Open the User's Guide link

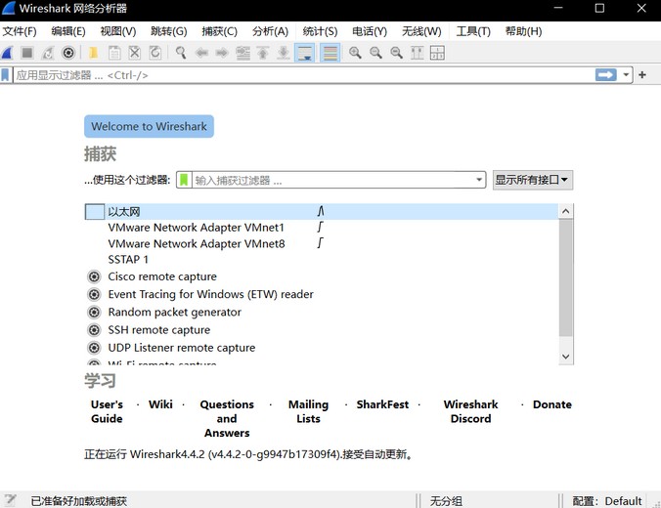tap(107, 411)
